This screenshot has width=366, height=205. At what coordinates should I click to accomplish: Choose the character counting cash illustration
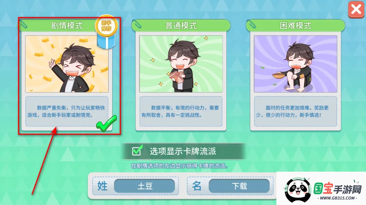181,64
